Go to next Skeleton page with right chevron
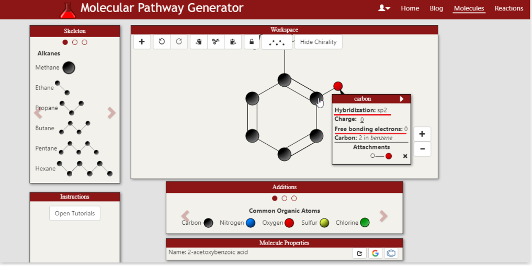 (111, 112)
